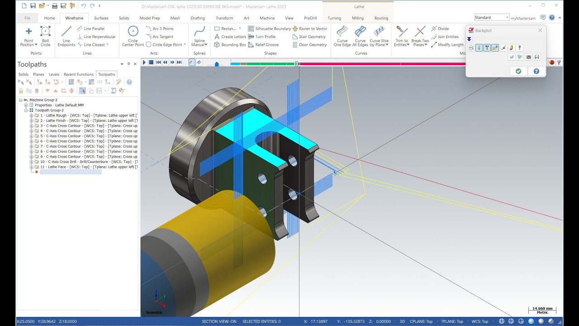The width and height of the screenshot is (579, 326).
Task: Switch to the Turning ribbon tab
Action: (334, 18)
